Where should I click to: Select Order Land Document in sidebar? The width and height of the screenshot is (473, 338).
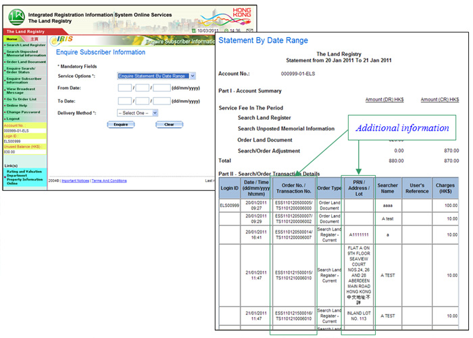click(26, 62)
